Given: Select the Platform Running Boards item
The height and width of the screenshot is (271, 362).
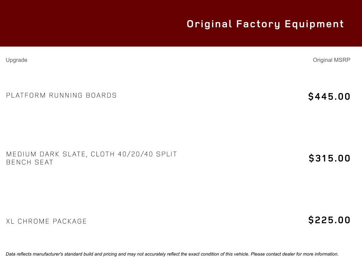Looking at the screenshot, I should click(62, 95).
